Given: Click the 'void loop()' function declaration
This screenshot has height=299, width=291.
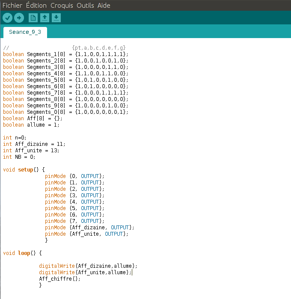Looking at the screenshot, I should (22, 253).
